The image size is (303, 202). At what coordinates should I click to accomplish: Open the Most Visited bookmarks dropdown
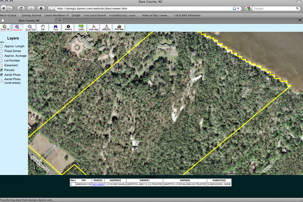pyautogui.click(x=9, y=15)
